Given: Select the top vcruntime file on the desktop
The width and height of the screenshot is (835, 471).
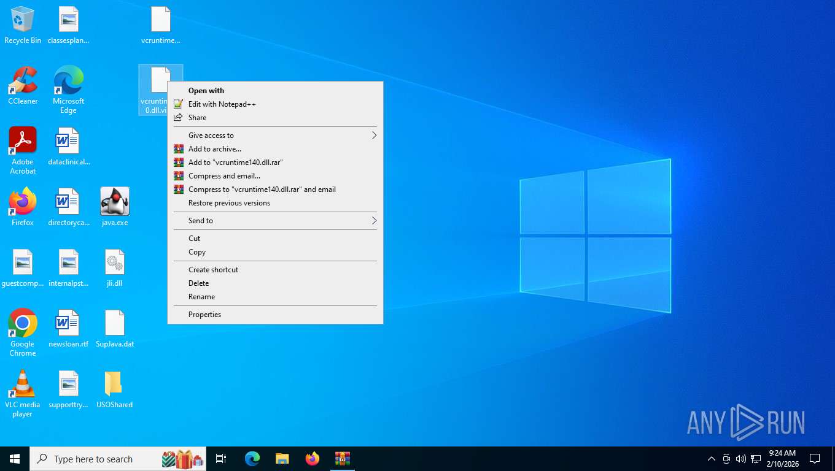Looking at the screenshot, I should (x=160, y=26).
